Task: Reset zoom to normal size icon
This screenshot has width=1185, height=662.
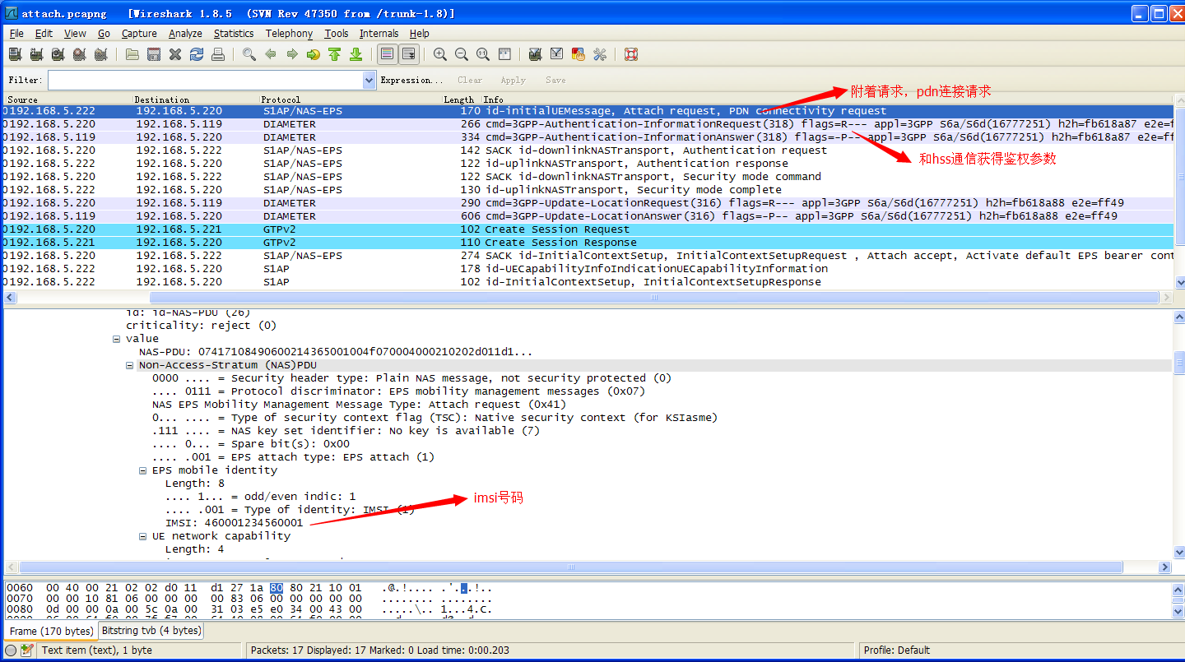Action: 483,54
